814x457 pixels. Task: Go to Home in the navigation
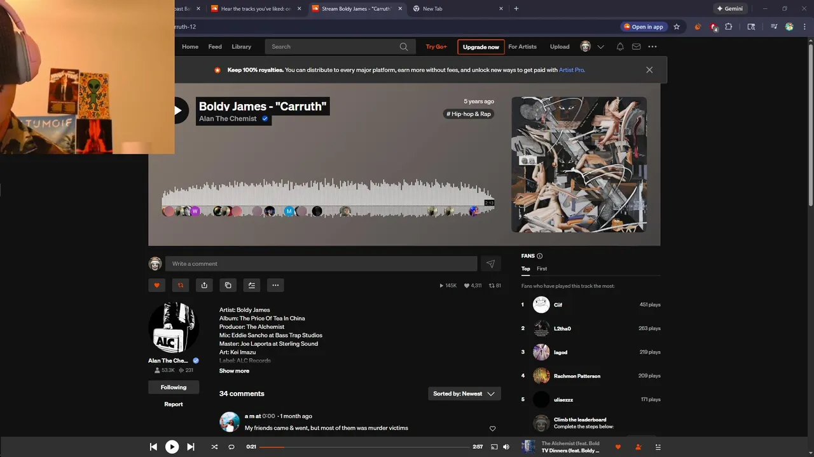click(x=190, y=46)
